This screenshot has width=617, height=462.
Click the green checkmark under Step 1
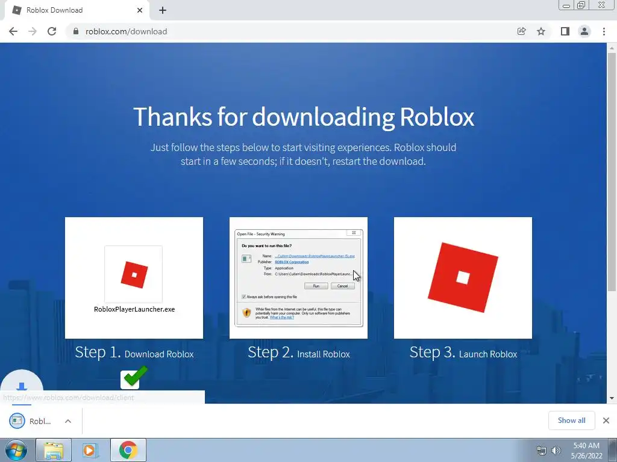coord(134,377)
